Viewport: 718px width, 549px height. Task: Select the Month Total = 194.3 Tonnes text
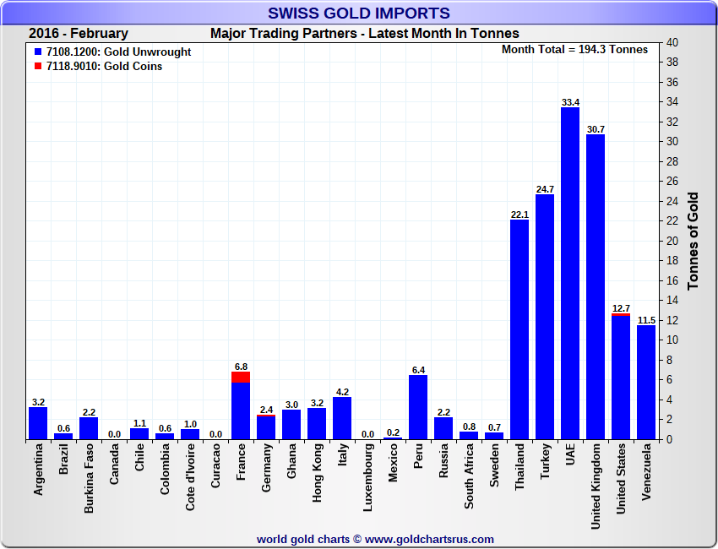point(574,50)
